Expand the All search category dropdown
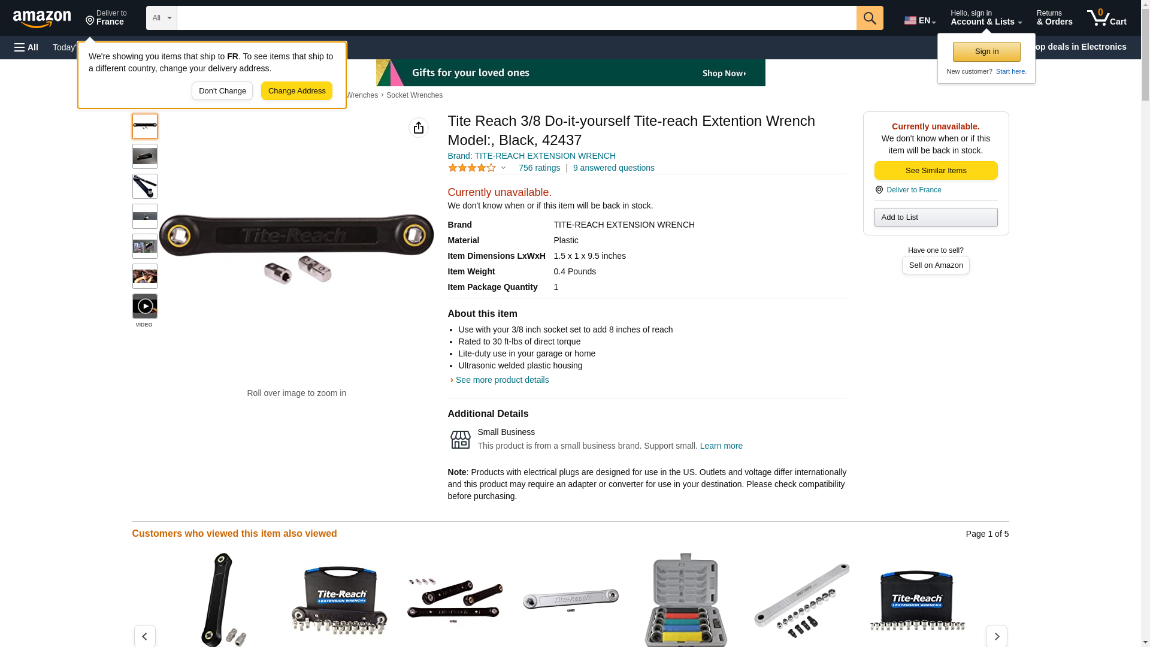Viewport: 1150px width, 647px height. tap(162, 18)
